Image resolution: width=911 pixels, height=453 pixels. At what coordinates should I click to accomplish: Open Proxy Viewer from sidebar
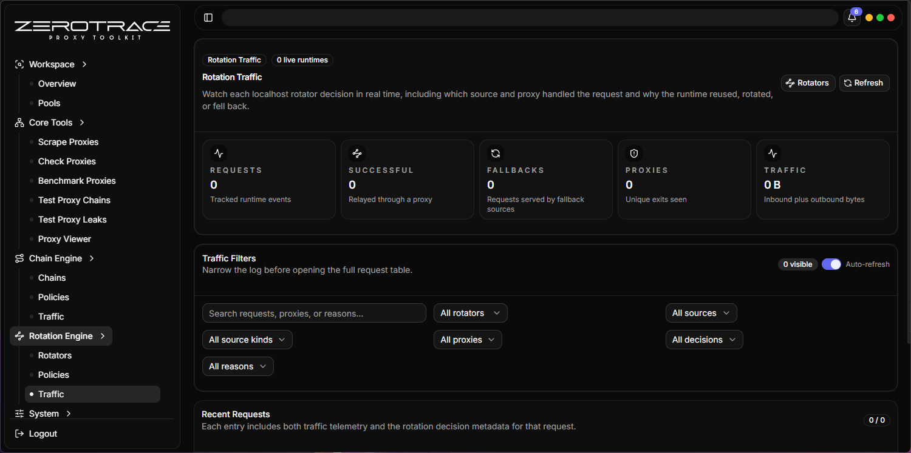(64, 239)
